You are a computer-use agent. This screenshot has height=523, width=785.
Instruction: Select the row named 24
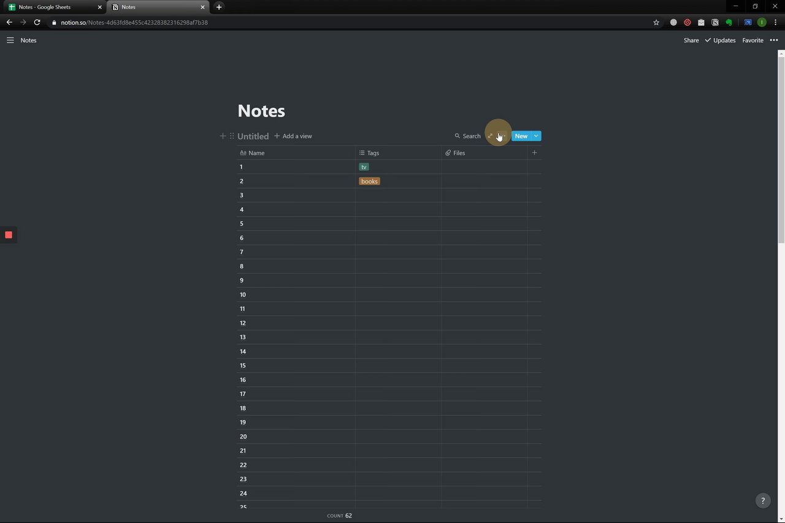pyautogui.click(x=296, y=494)
